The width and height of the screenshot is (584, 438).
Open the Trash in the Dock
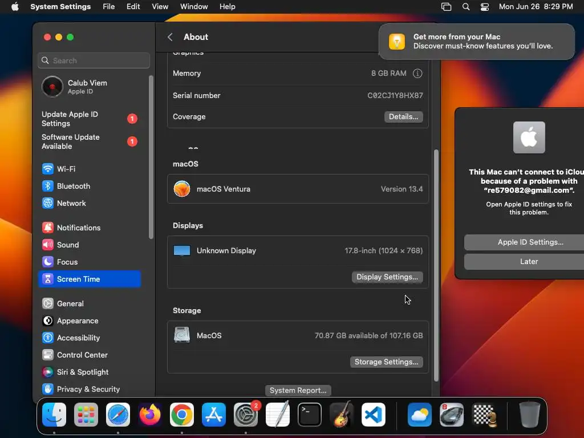[x=530, y=415]
